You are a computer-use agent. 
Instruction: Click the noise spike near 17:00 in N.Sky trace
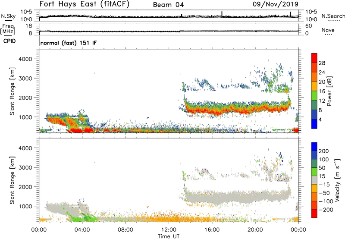[x=222, y=14]
